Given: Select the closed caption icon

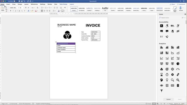Looking at the screenshot, I should tap(162, 31).
